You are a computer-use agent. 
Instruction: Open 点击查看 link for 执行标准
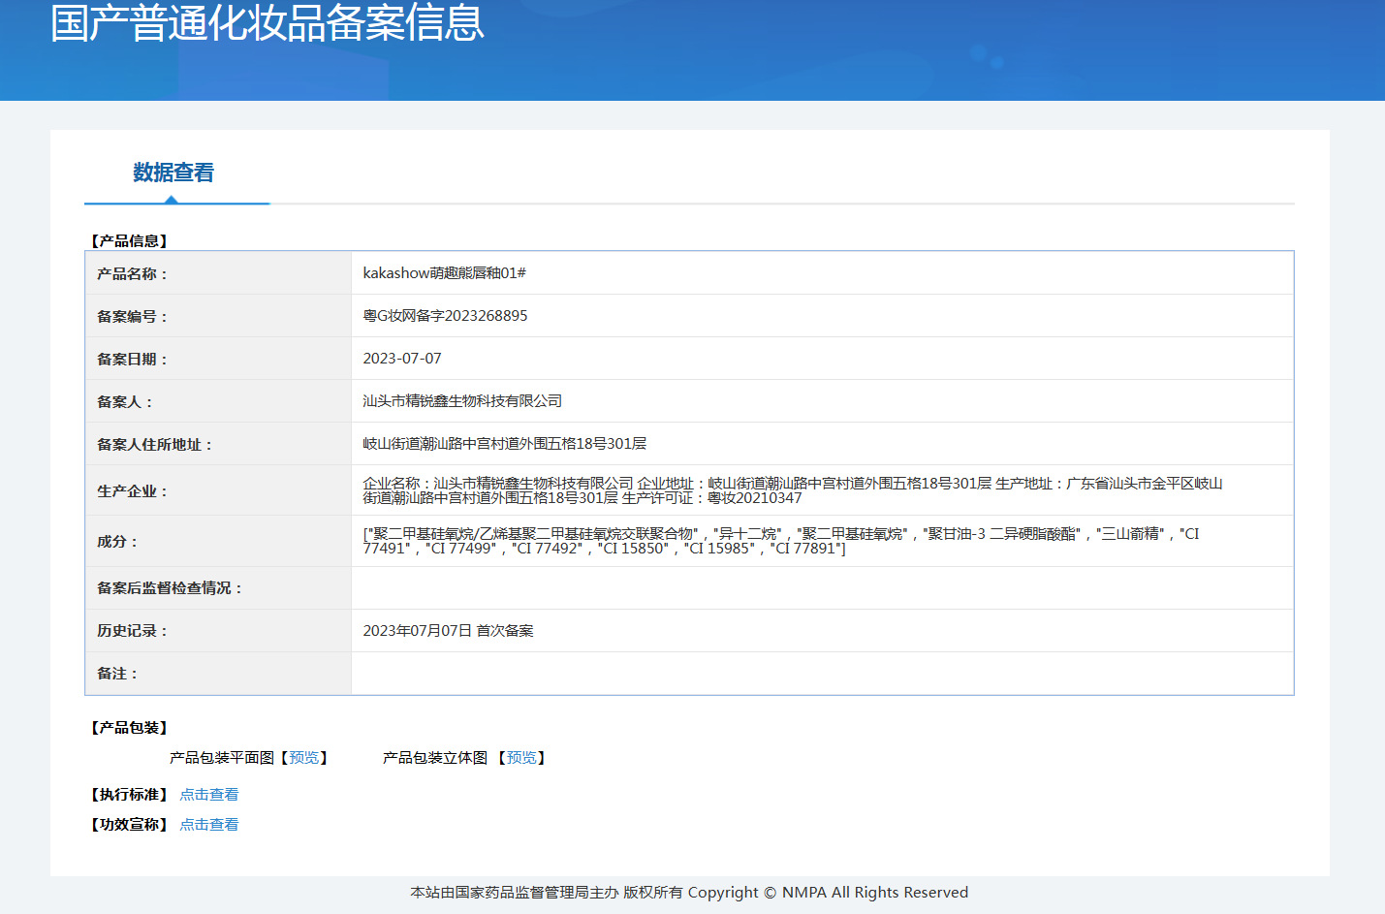tap(208, 795)
